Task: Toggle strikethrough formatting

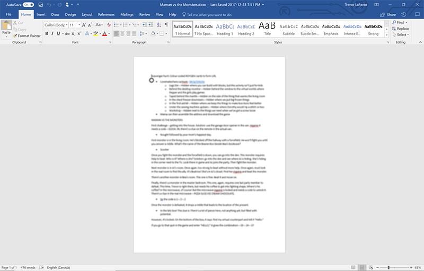Action: pos(67,34)
